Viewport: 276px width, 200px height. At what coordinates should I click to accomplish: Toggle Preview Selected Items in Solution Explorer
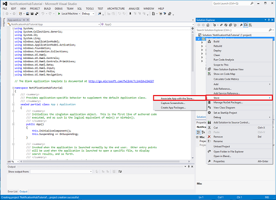click(x=246, y=25)
